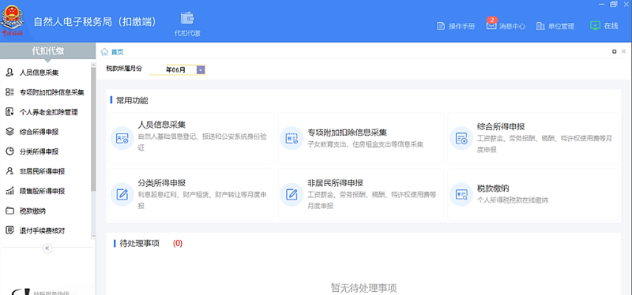
Task: Click the 分类所得申报 card edit icon
Action: tap(122, 195)
